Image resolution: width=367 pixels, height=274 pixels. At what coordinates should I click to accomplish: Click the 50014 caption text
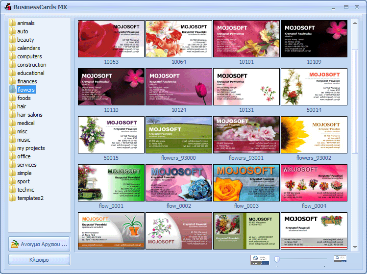coord(314,110)
